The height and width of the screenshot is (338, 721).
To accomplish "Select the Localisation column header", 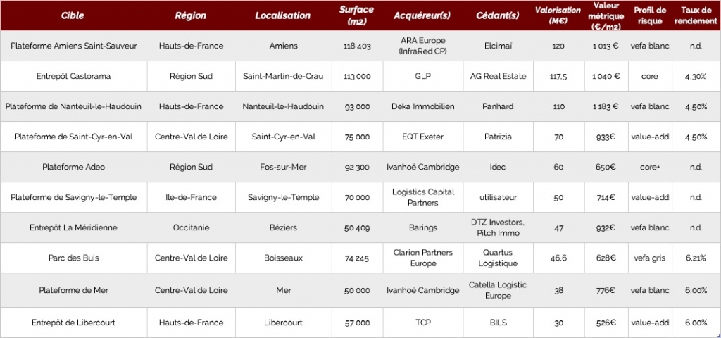I will 283,15.
